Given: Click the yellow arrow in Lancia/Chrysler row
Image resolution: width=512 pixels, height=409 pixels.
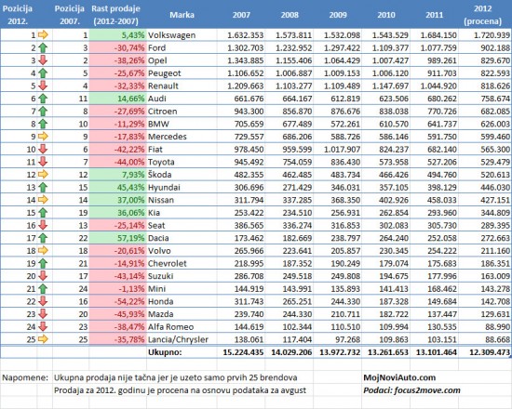Looking at the screenshot, I should coord(43,339).
